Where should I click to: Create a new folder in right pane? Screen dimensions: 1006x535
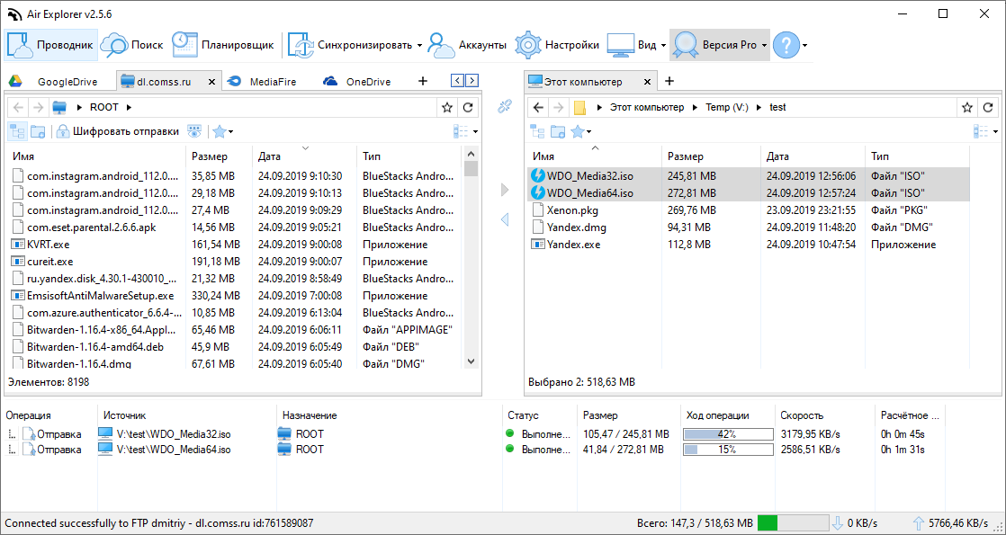(x=558, y=131)
